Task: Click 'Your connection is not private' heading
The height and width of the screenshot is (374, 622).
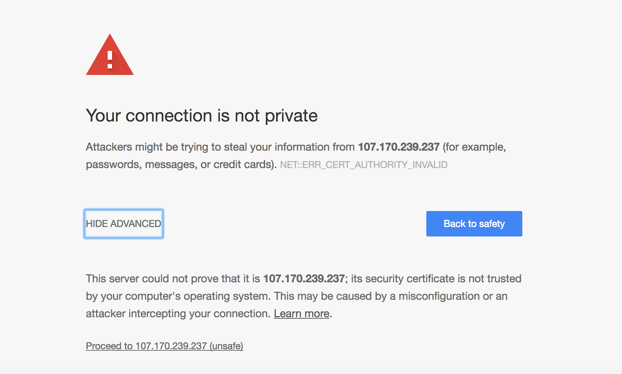Action: [202, 116]
